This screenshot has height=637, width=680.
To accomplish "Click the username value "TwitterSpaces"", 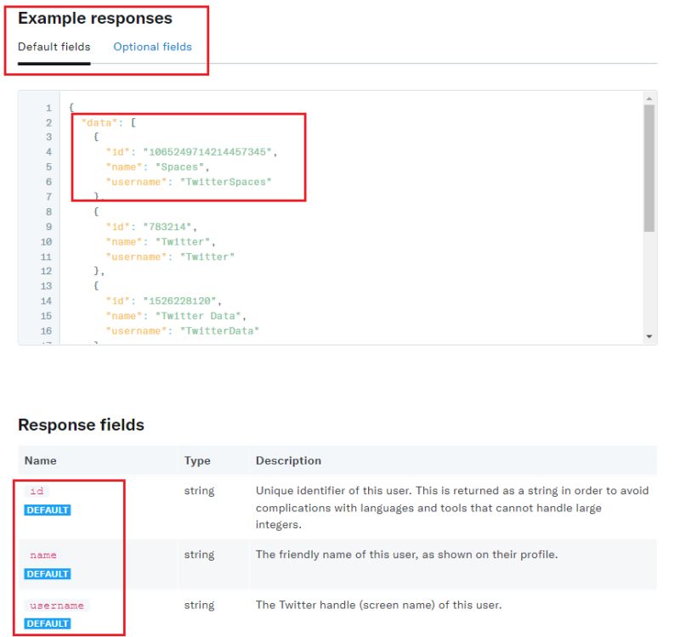I will pyautogui.click(x=226, y=182).
